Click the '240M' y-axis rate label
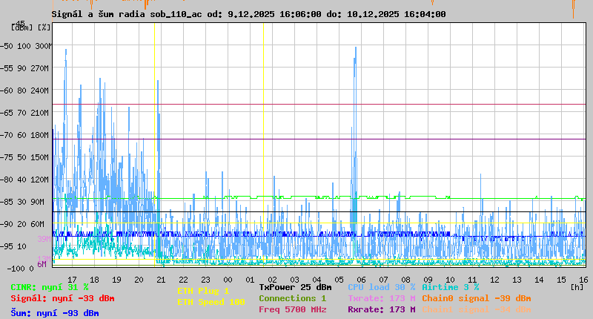This screenshot has height=319, width=593. (x=42, y=91)
